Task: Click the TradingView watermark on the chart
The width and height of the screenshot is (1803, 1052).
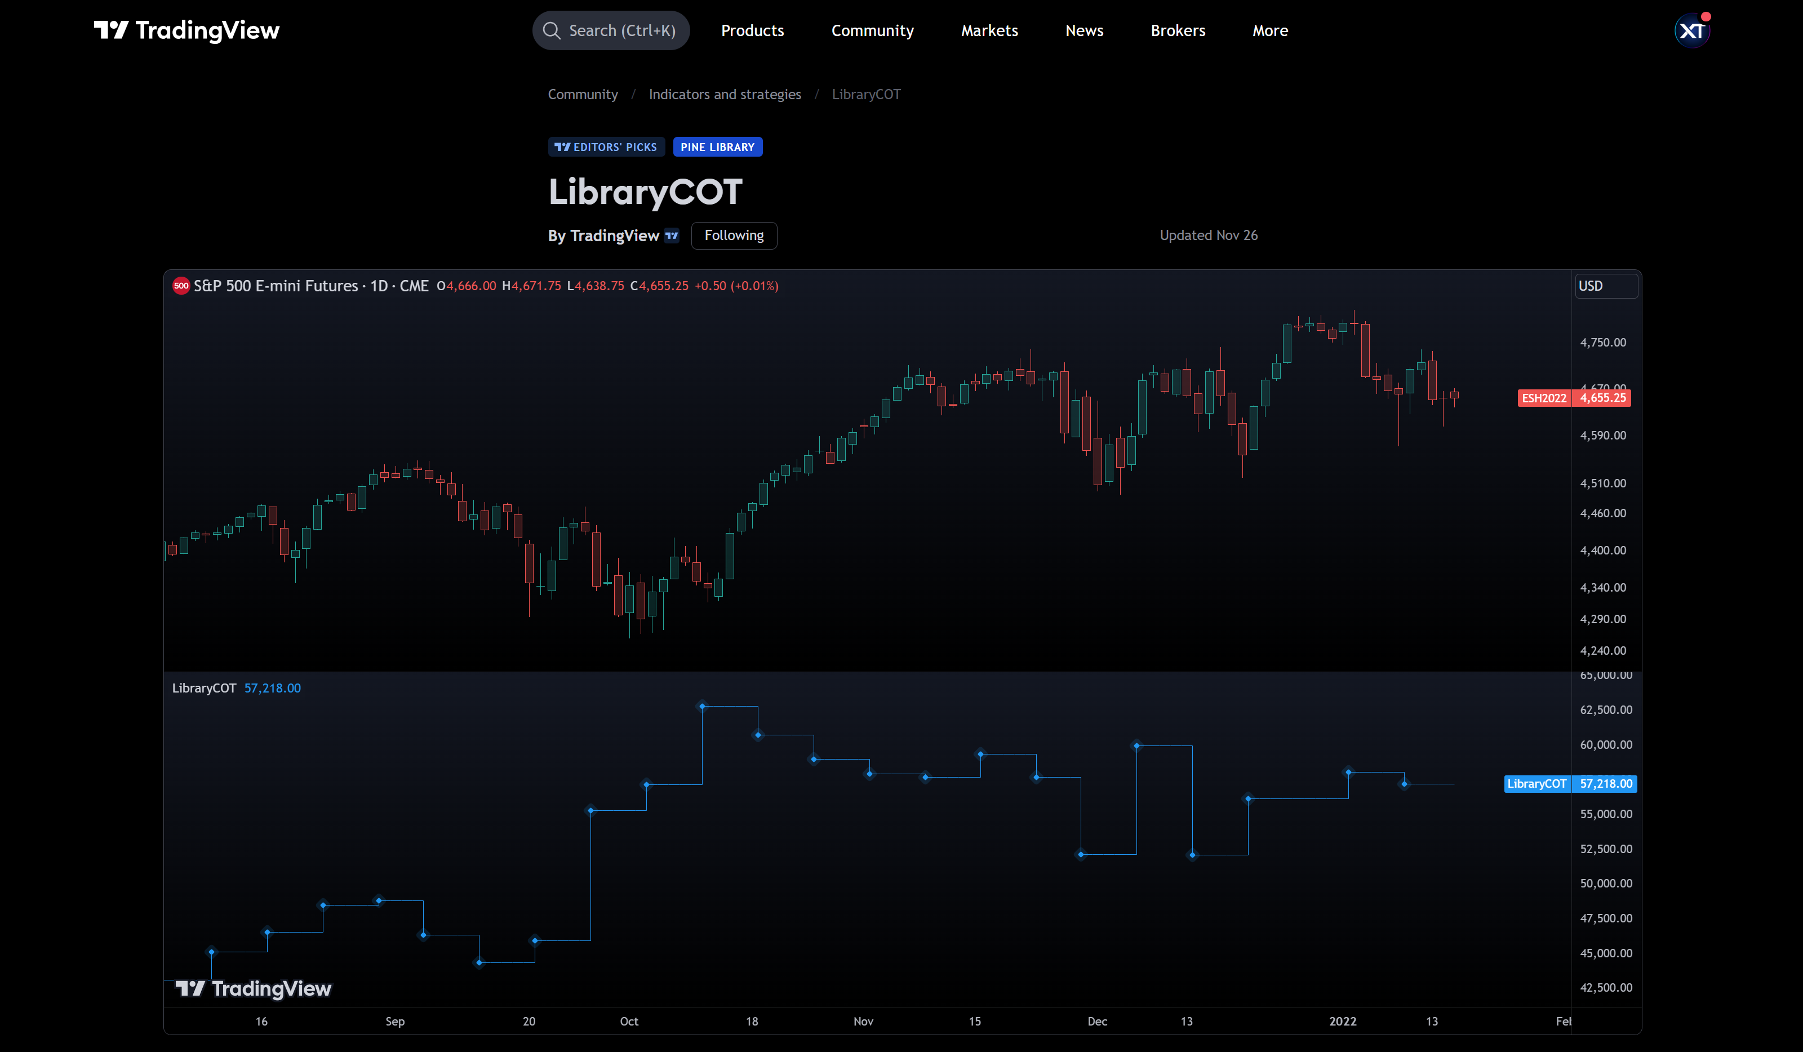Action: 254,989
